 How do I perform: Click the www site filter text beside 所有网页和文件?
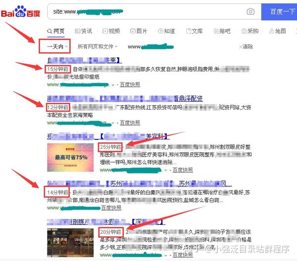coord(150,46)
